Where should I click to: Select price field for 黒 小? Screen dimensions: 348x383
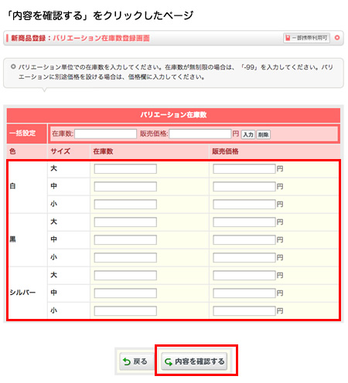[x=244, y=258]
